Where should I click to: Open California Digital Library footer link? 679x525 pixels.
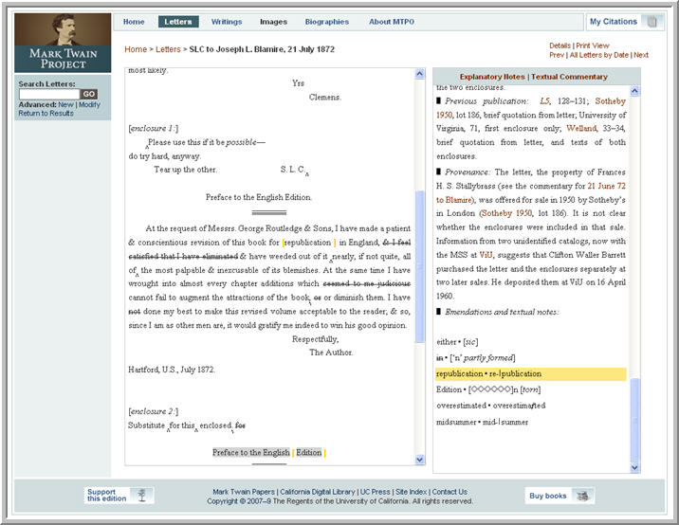318,492
